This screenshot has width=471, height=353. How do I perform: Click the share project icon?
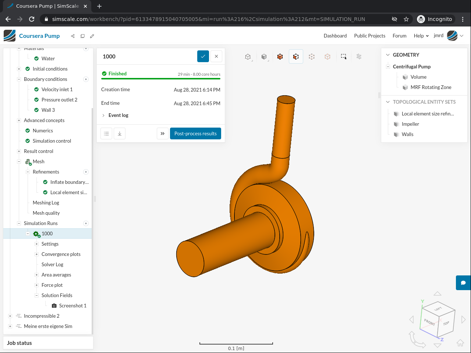click(x=73, y=36)
